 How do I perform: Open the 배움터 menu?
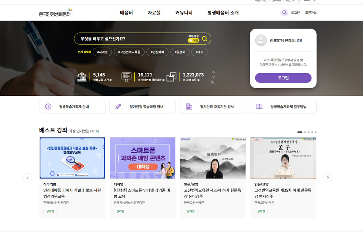point(126,13)
